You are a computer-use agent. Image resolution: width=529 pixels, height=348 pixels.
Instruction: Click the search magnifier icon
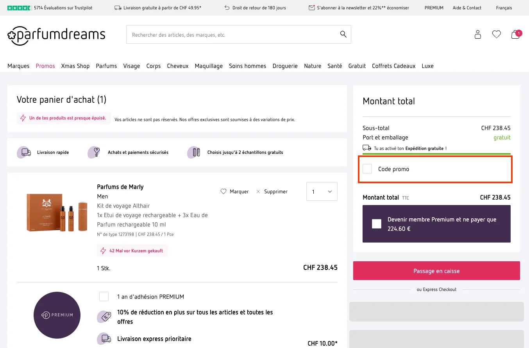point(343,34)
